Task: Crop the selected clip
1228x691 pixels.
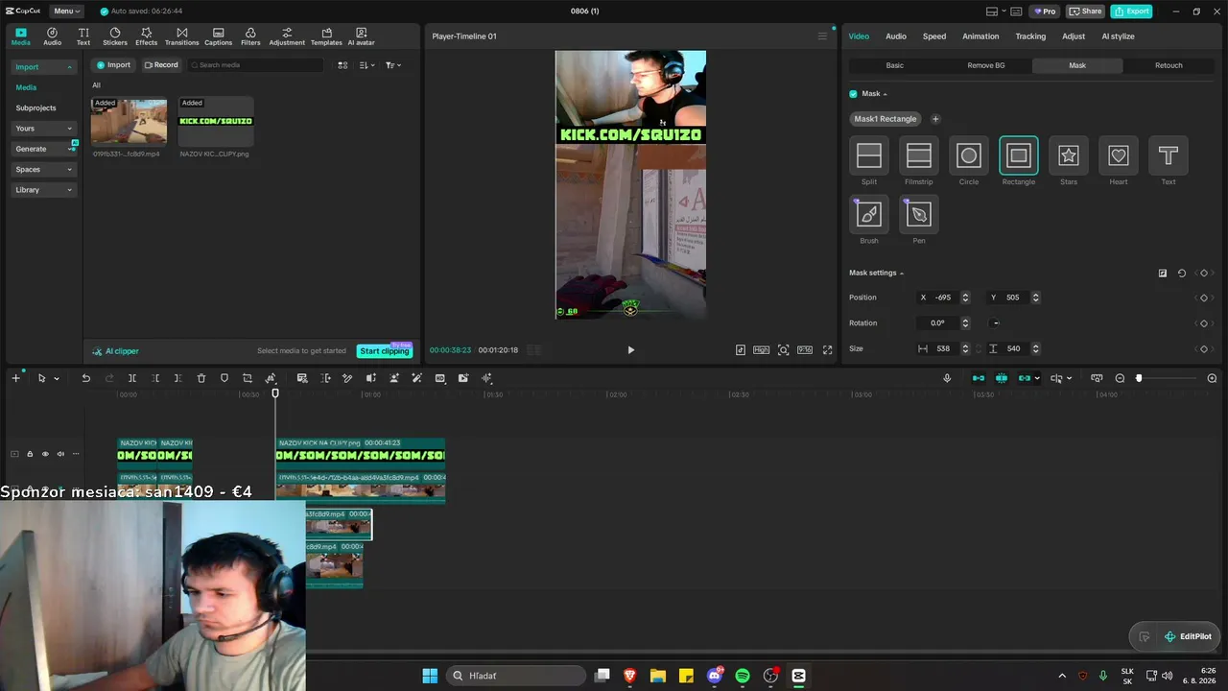Action: [248, 378]
